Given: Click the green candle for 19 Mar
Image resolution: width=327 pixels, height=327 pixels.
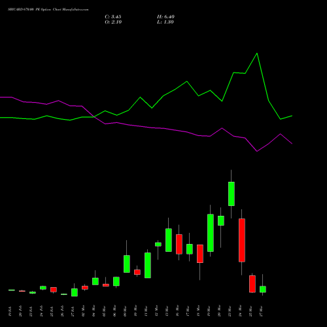Looking at the screenshot, I should click(x=211, y=233).
